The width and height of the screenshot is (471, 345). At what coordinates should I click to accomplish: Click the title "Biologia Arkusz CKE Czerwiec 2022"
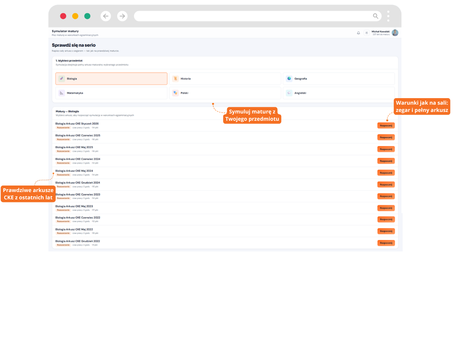[78, 218]
